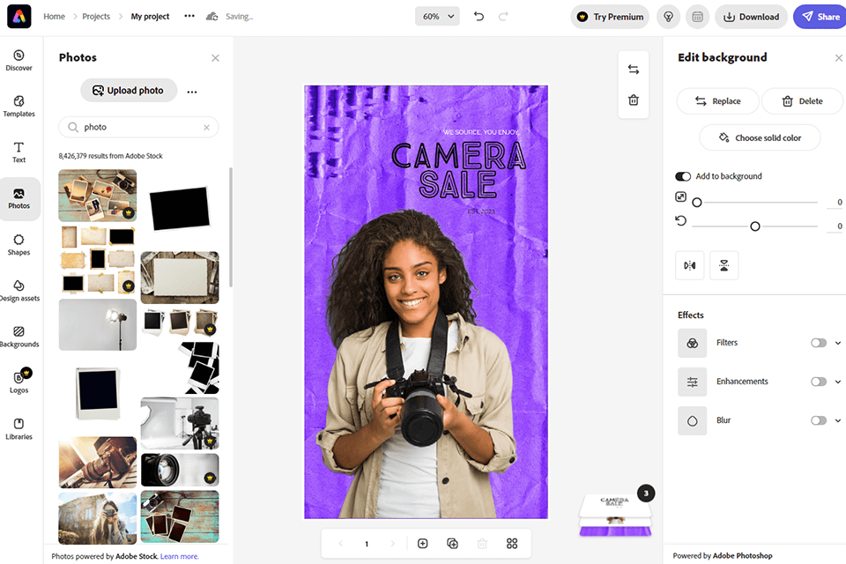
Task: Open the Backgrounds sidebar panel
Action: [19, 337]
